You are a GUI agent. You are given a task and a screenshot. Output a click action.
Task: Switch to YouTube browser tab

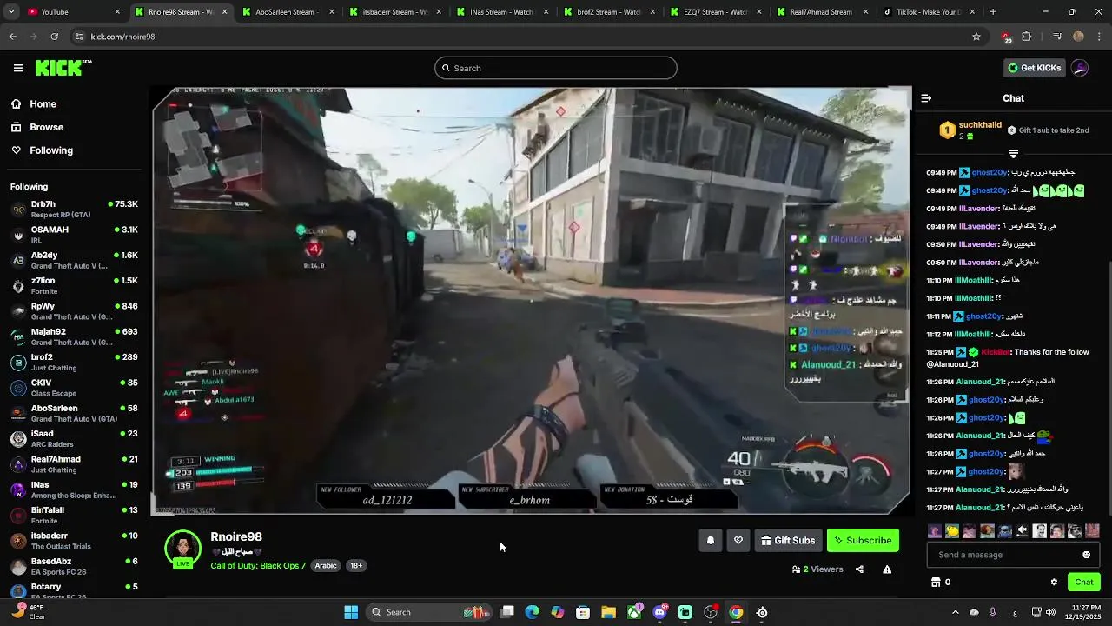point(71,12)
